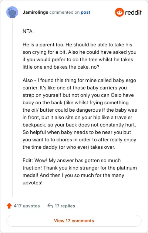Open the Jamirolings username profile link

point(36,12)
